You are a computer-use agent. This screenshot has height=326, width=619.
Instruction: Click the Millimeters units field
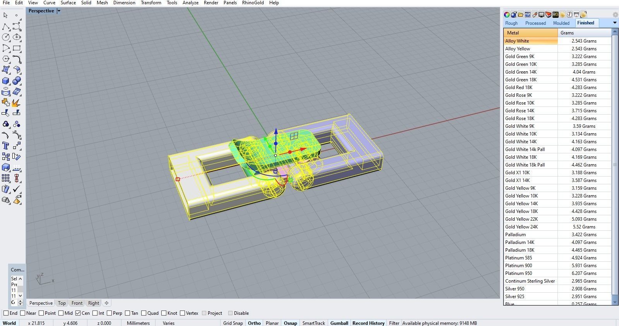point(138,323)
